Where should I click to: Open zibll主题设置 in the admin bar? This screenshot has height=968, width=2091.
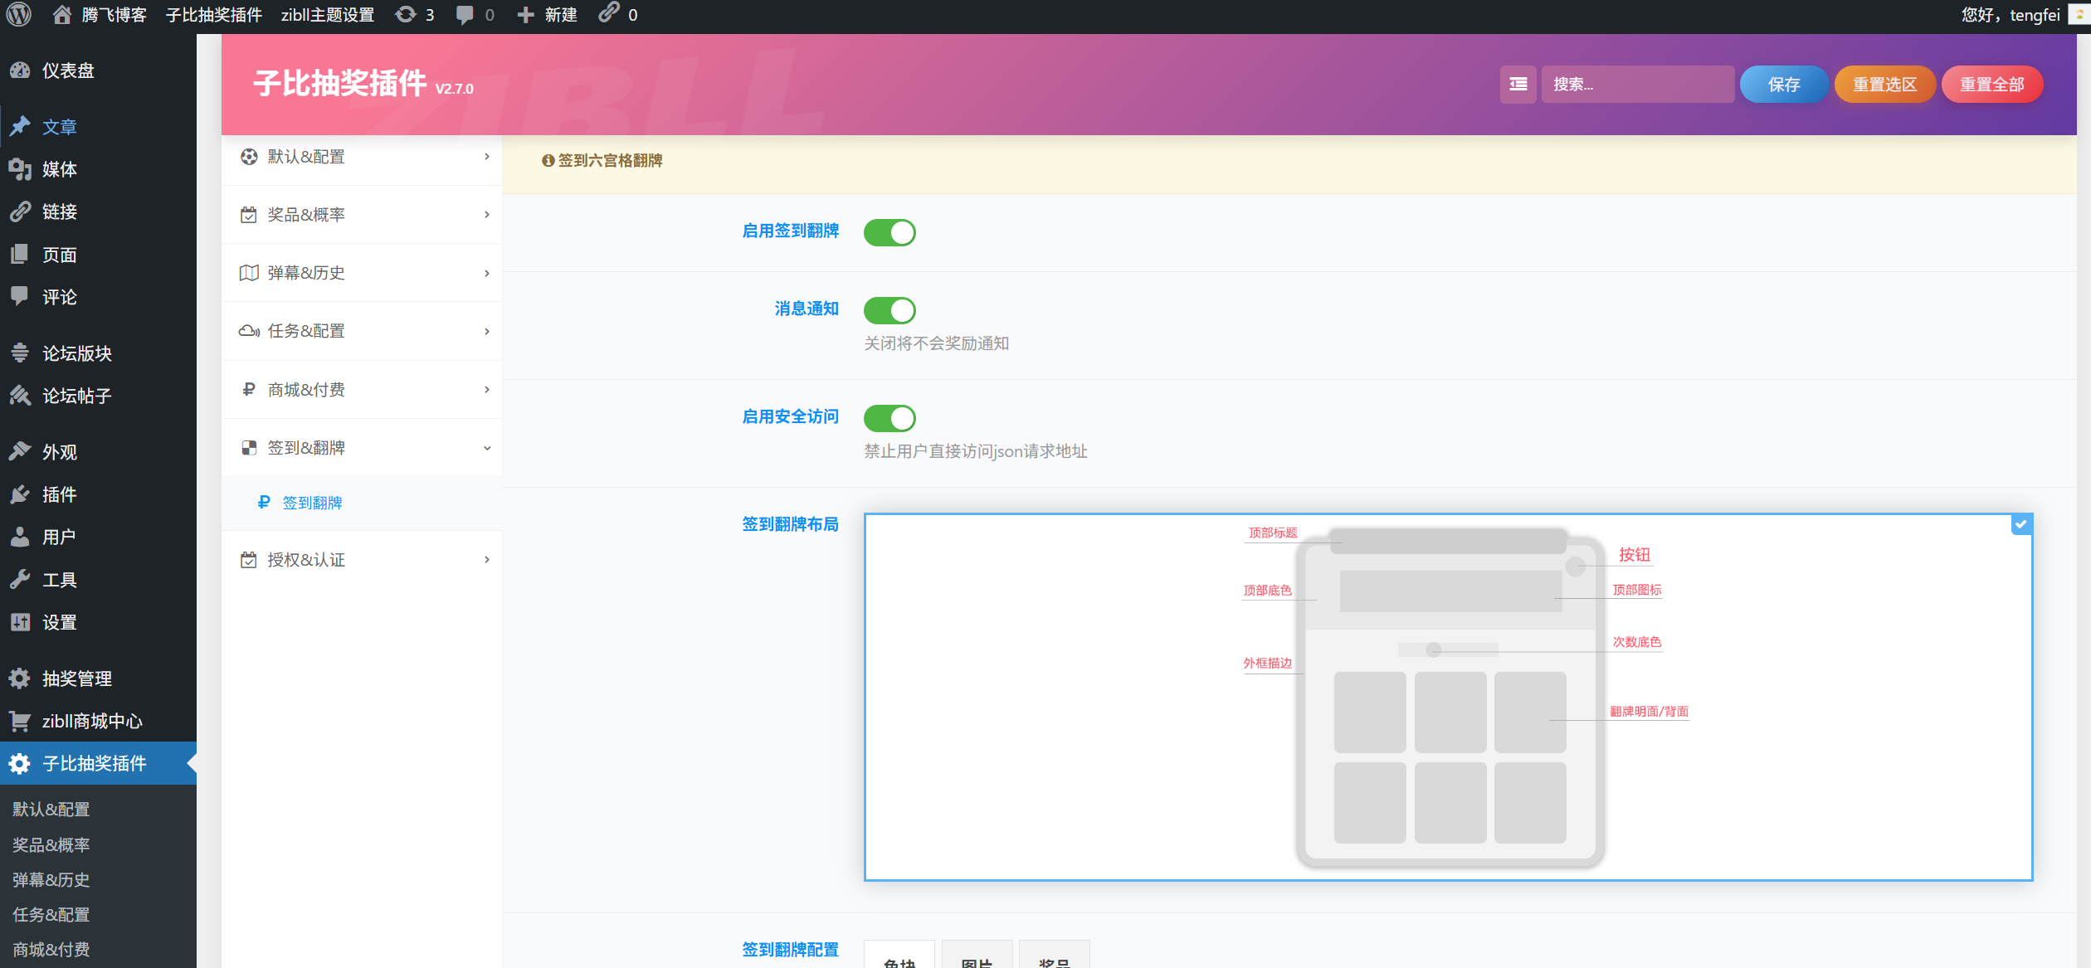(327, 14)
